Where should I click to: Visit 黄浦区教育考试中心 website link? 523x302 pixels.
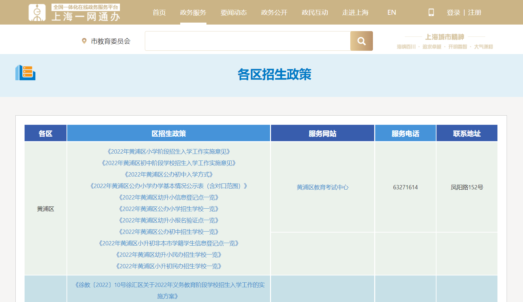tap(322, 187)
